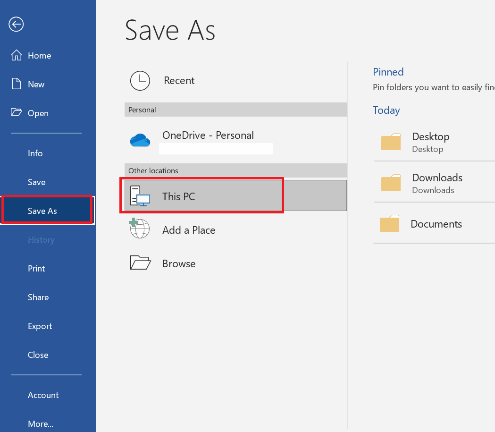Select the Print tab in sidebar

point(36,268)
